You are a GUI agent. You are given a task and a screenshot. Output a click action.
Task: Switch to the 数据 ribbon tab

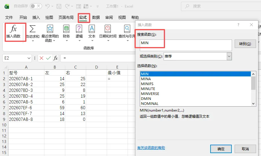[x=96, y=17]
